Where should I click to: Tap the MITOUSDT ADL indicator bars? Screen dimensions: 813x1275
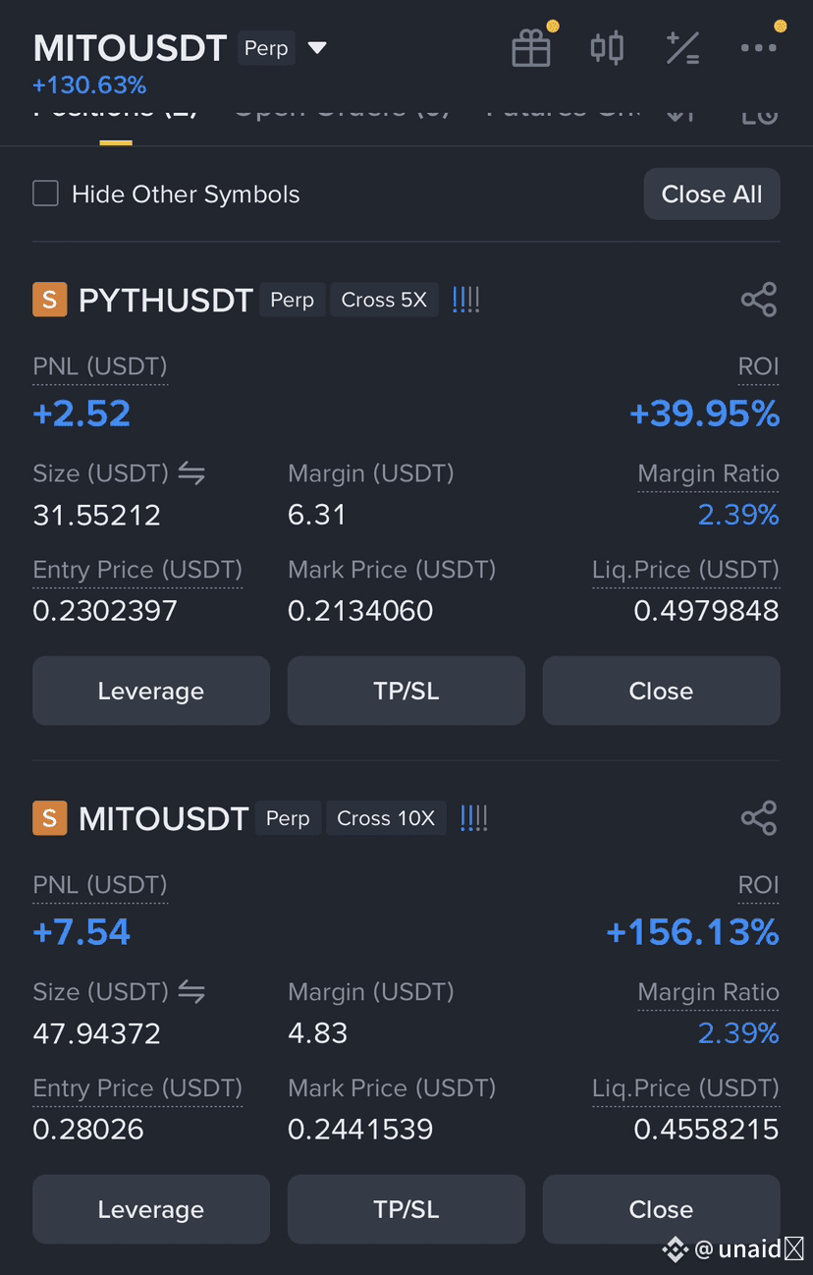click(473, 818)
